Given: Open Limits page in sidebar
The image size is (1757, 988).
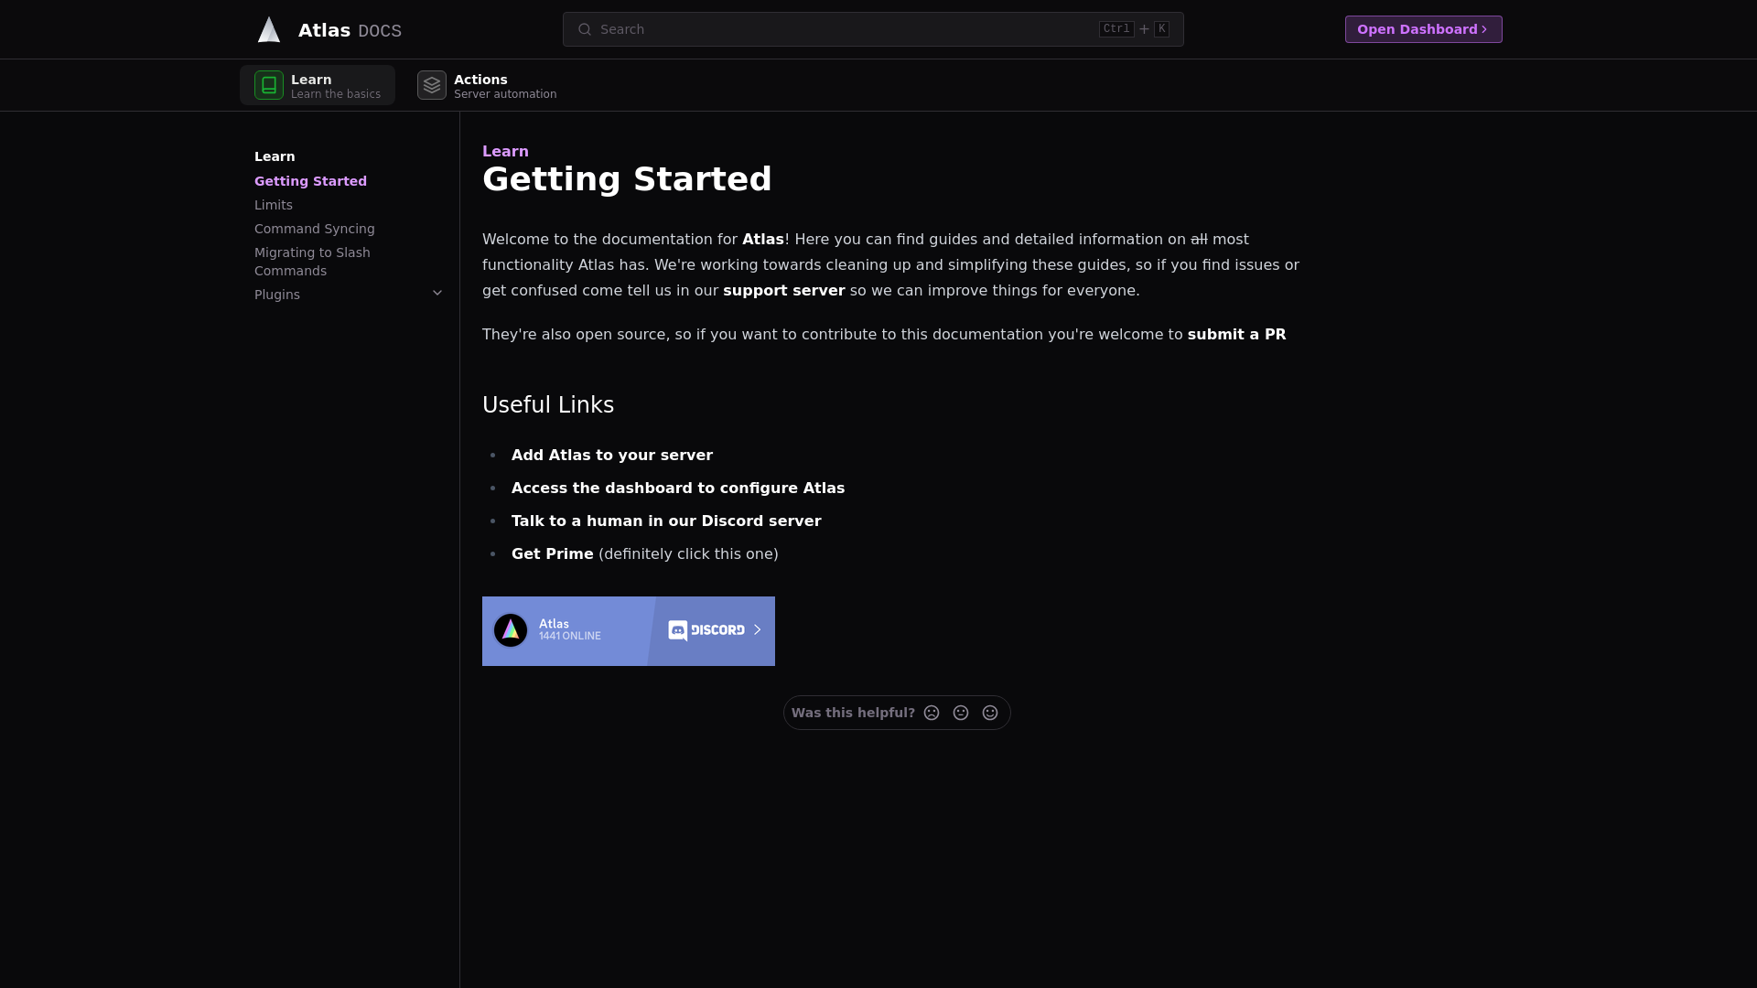Looking at the screenshot, I should (x=274, y=205).
